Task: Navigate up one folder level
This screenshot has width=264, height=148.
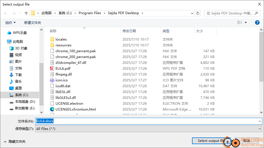Action: coord(26,13)
